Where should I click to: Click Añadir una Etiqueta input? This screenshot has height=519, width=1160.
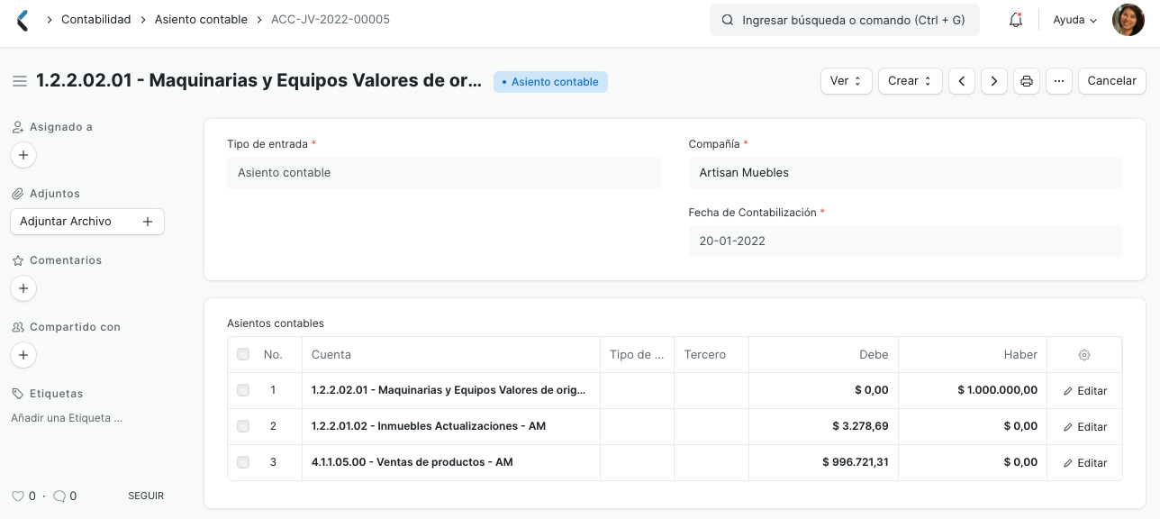pos(67,418)
